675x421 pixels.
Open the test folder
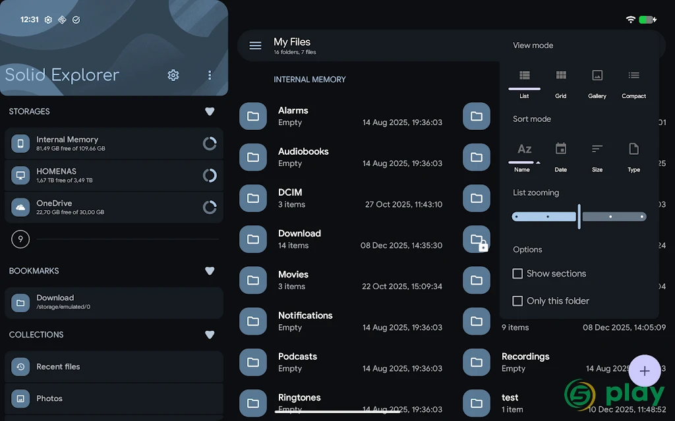click(564, 403)
